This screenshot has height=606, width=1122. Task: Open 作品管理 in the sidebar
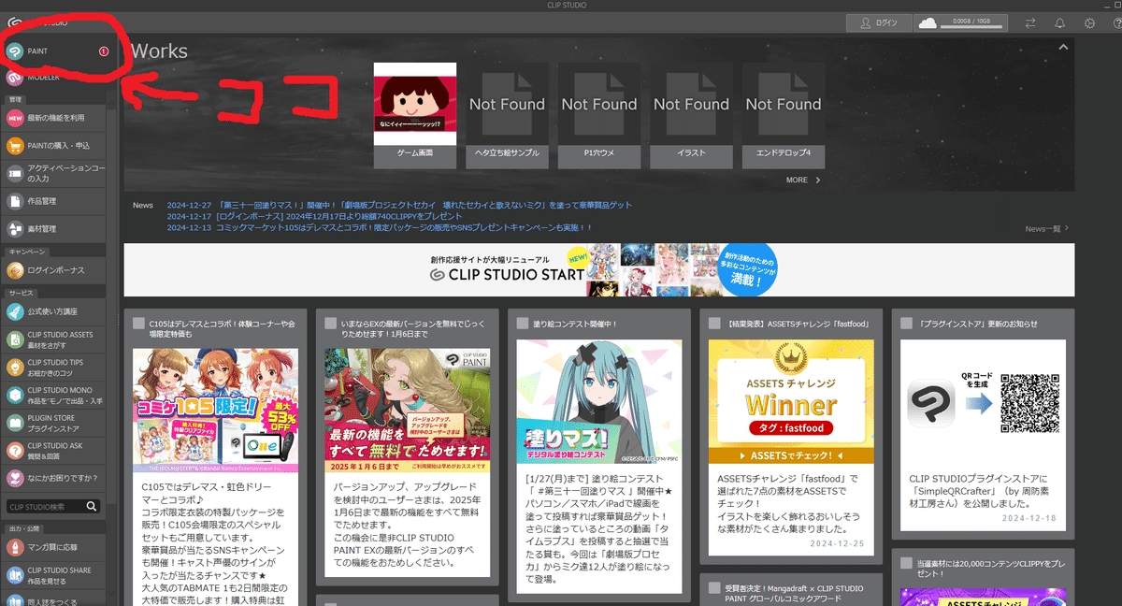(x=56, y=201)
